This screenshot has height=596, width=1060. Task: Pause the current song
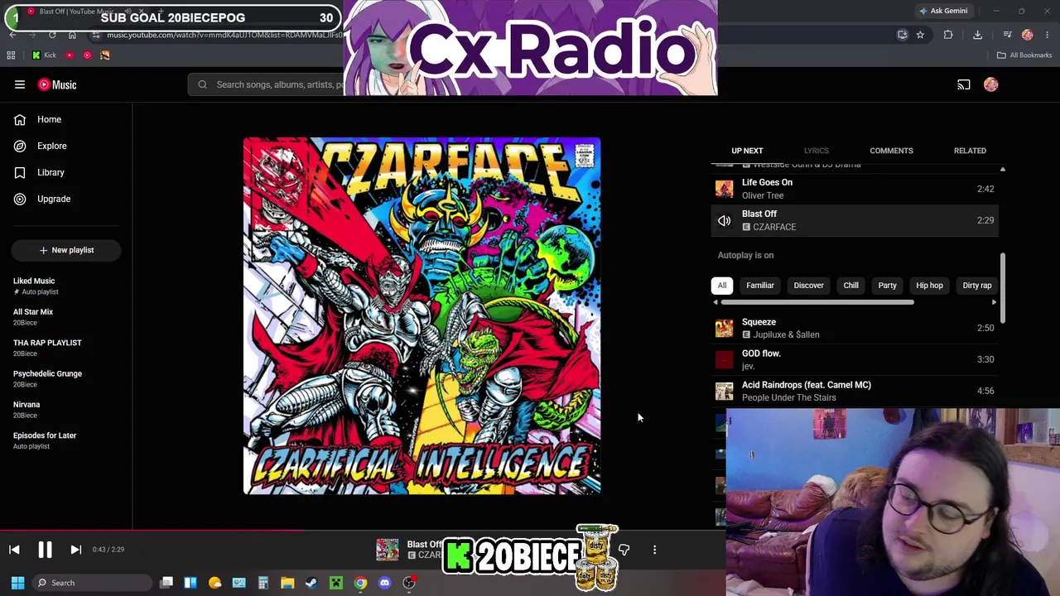coord(45,550)
